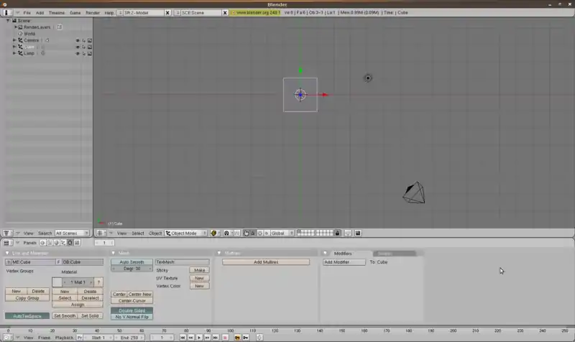Click the lamp object in the 3D viewport
The height and width of the screenshot is (342, 575).
point(368,78)
